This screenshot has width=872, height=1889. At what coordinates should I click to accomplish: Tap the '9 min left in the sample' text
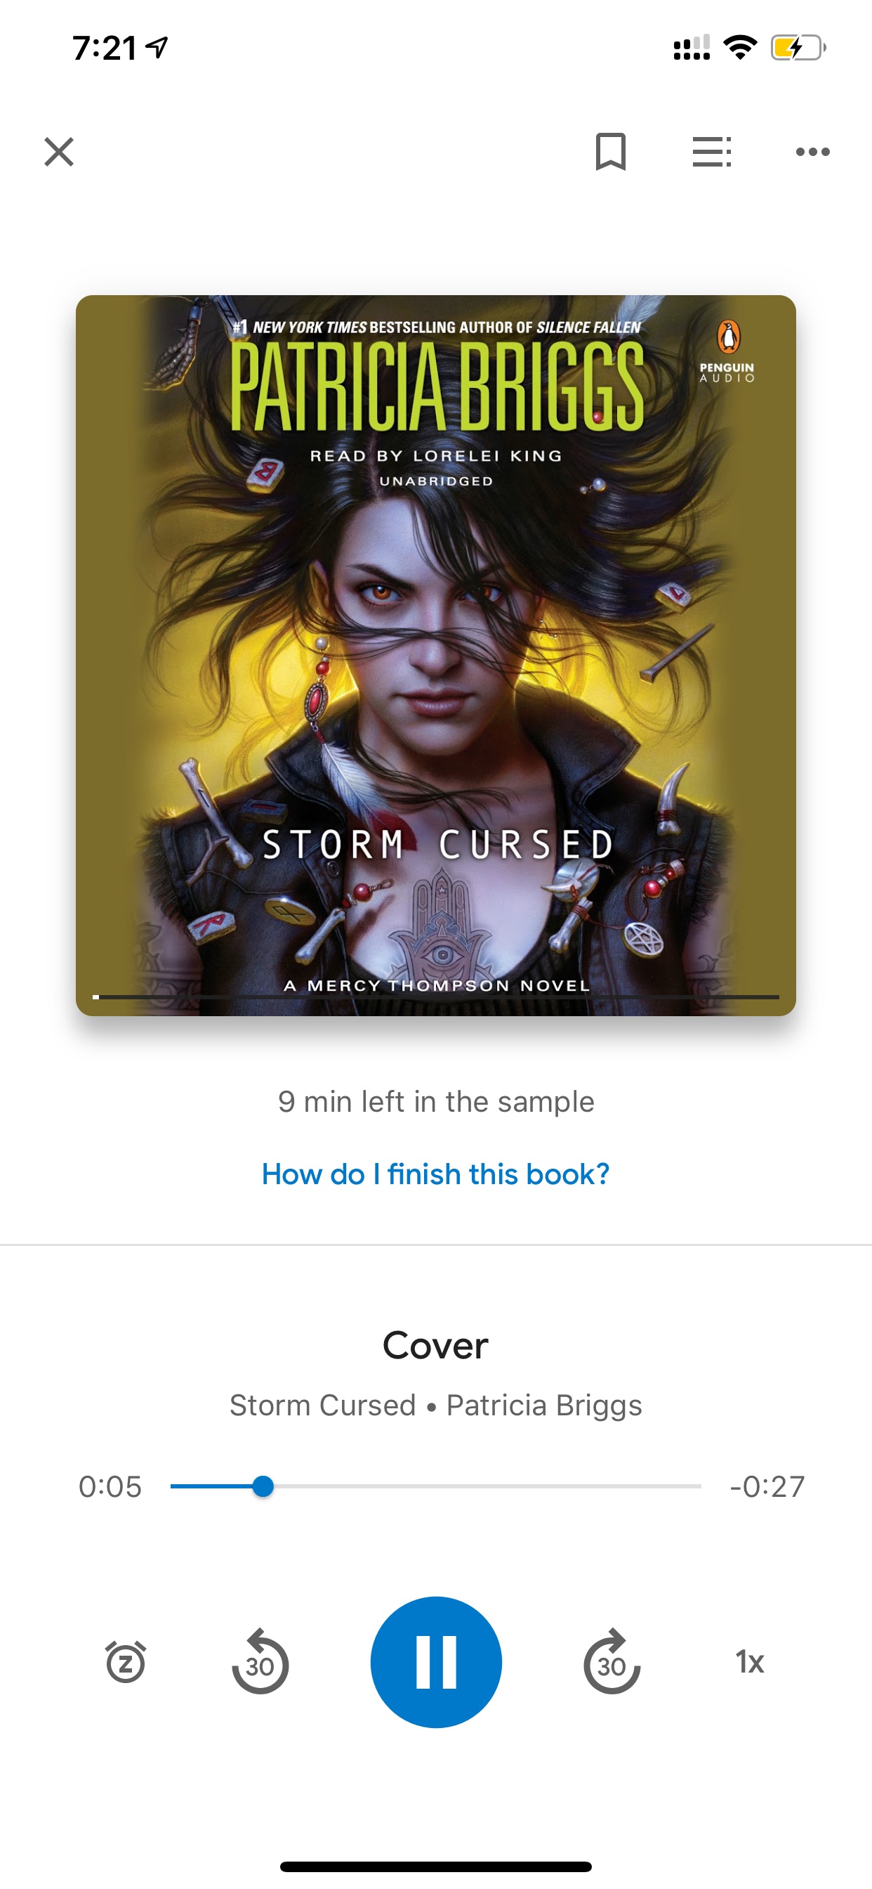coord(436,1101)
